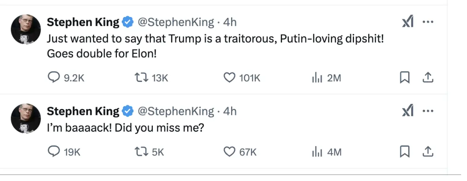Share the "I'm baaaack!" tweet

click(x=427, y=151)
